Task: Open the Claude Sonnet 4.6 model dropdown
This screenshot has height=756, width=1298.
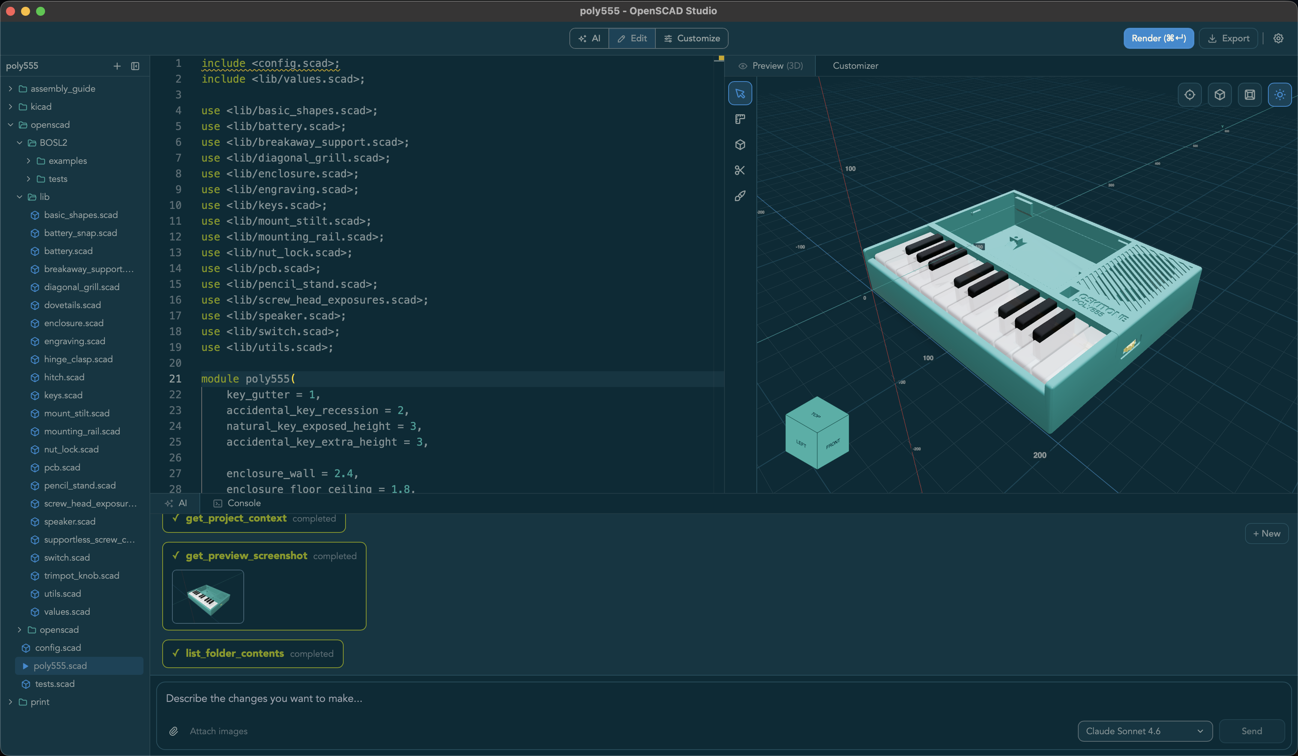Action: [1144, 731]
